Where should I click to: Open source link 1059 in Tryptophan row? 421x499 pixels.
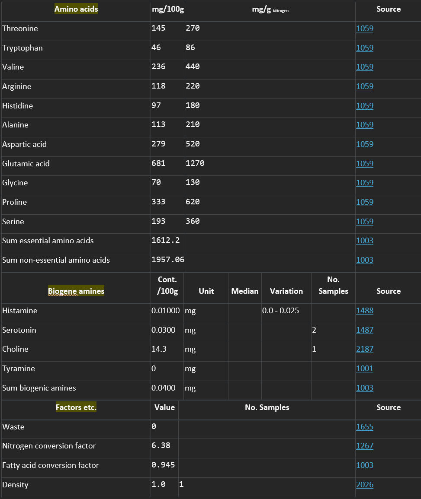click(x=365, y=48)
